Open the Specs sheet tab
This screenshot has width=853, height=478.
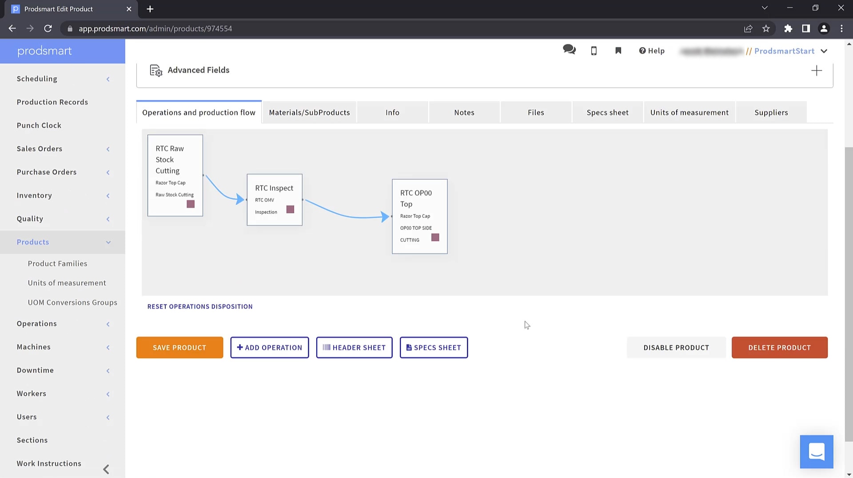pos(607,112)
